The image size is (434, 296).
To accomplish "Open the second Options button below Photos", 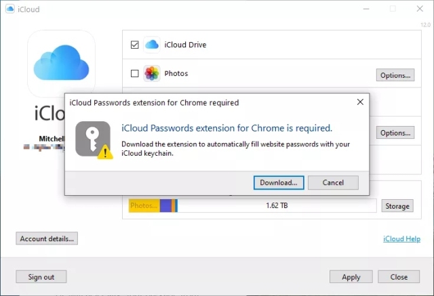I will tap(395, 133).
